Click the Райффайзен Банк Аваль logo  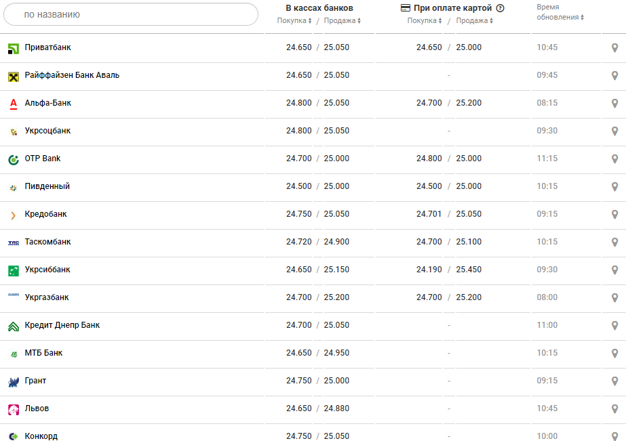pos(13,76)
